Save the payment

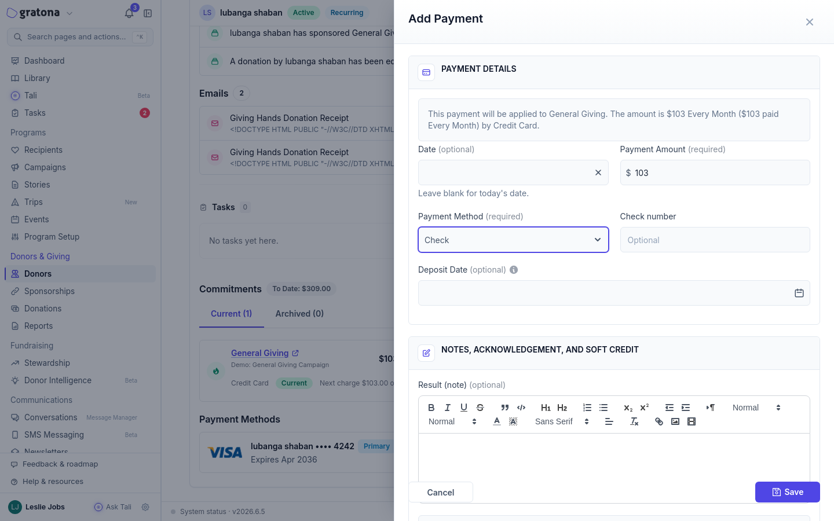(788, 492)
